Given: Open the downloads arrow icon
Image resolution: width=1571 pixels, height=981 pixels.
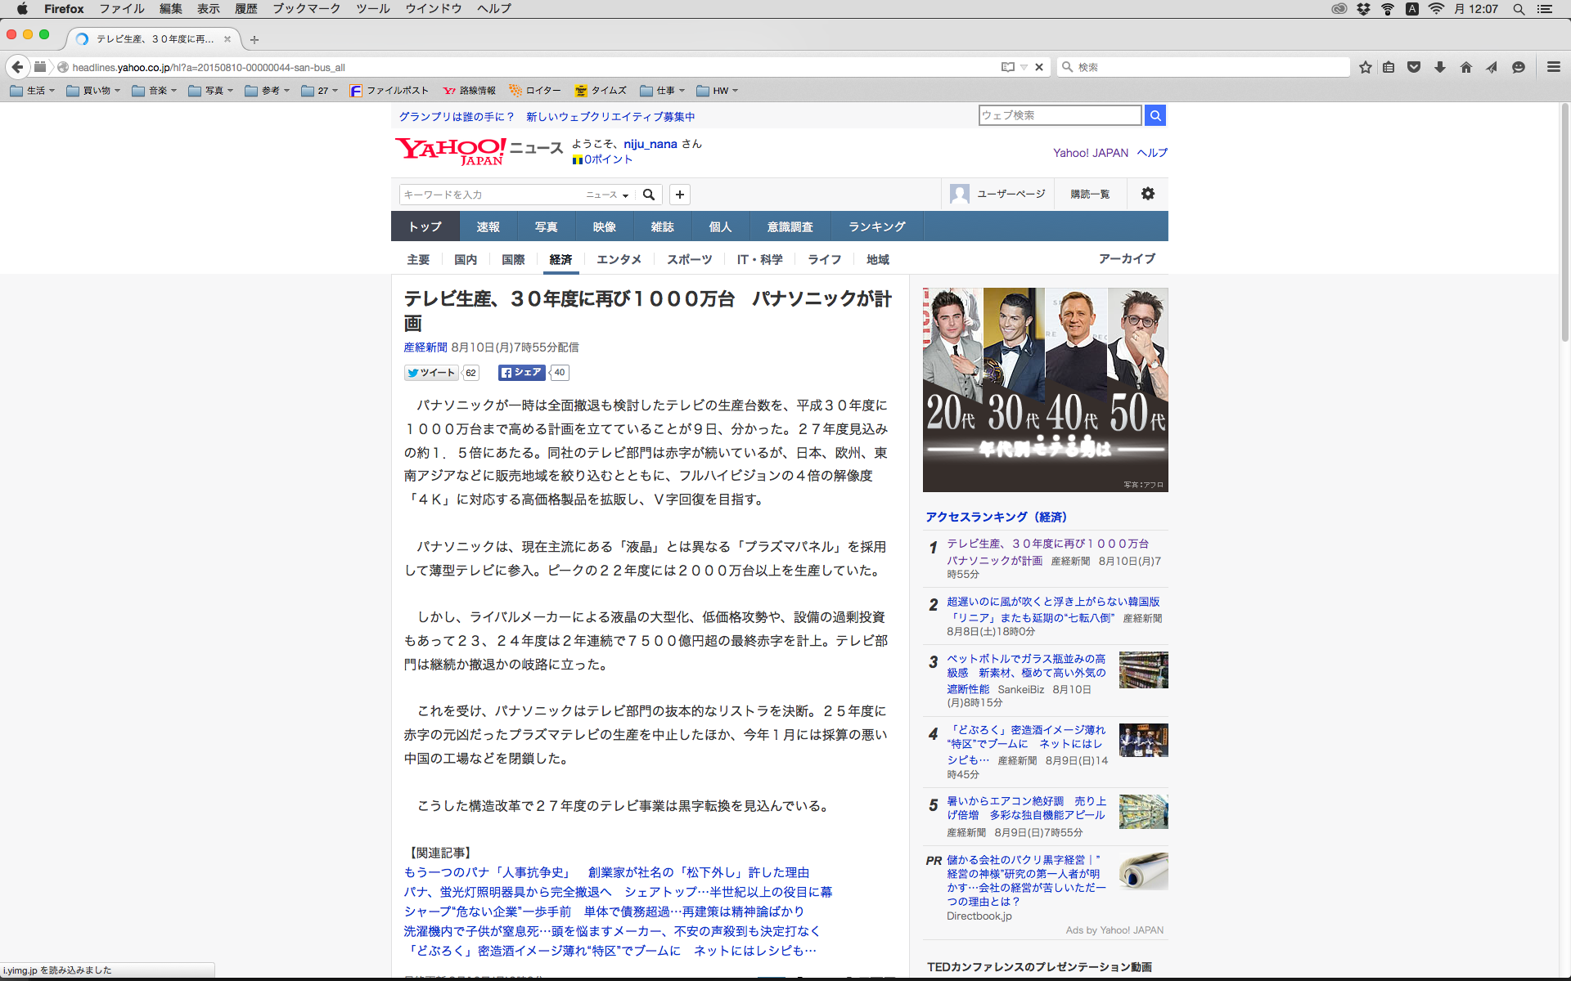Looking at the screenshot, I should click(1440, 67).
